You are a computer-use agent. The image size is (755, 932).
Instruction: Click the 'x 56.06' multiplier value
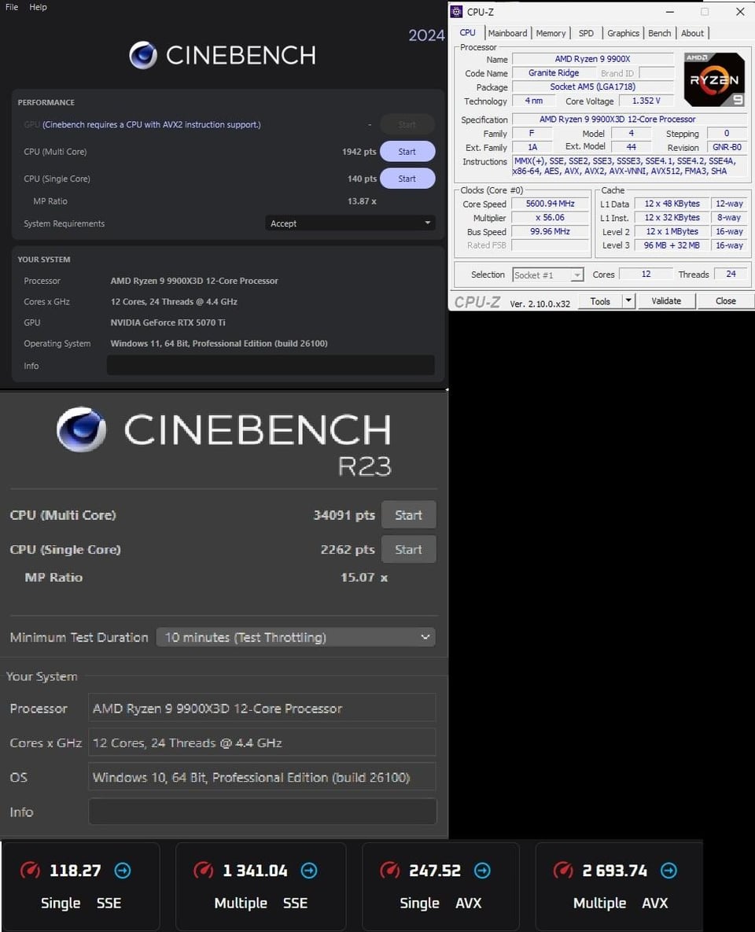[x=551, y=218]
